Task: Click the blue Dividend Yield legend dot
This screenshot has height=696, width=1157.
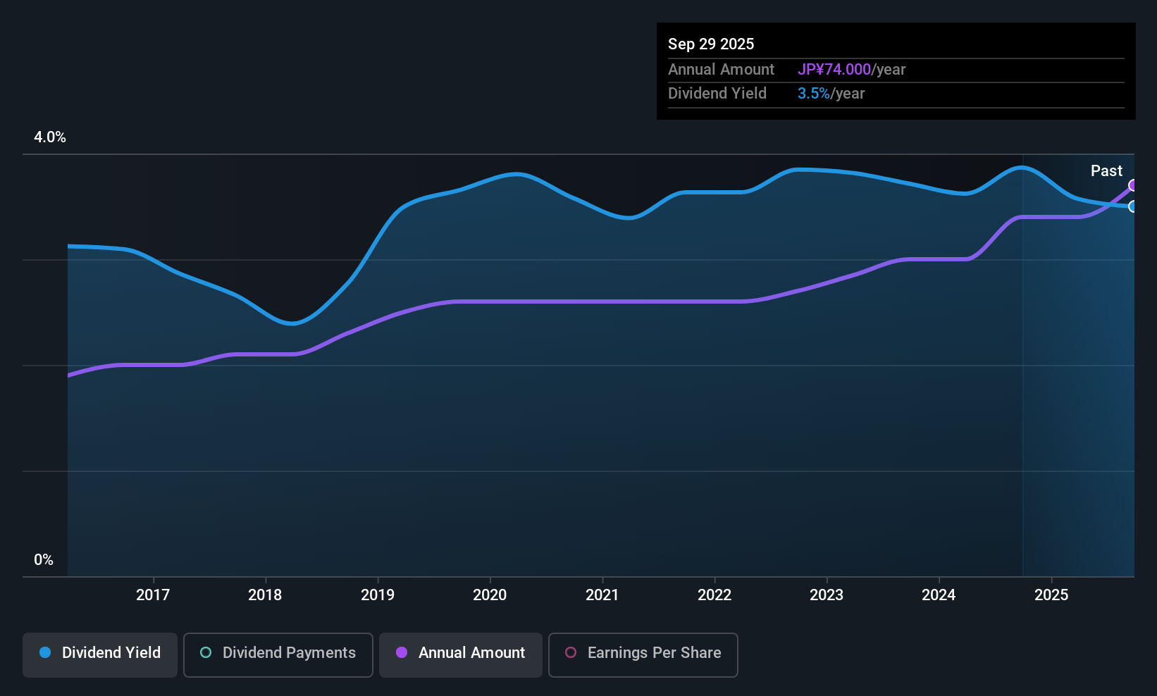Action: [x=45, y=652]
